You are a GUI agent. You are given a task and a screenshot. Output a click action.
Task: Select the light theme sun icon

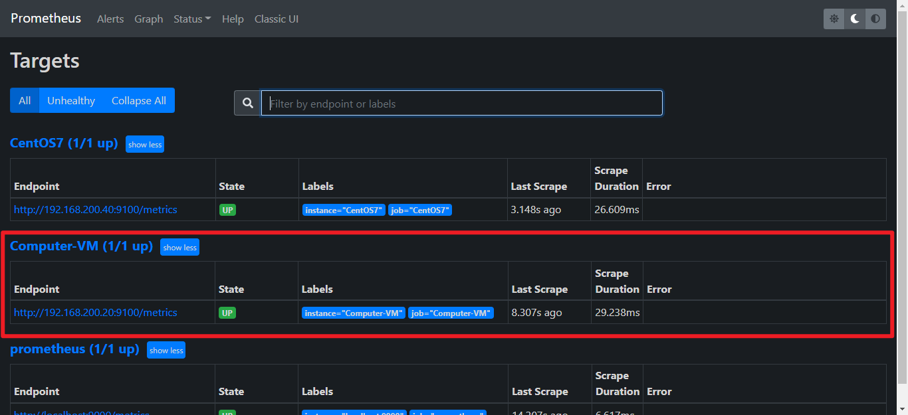(834, 19)
